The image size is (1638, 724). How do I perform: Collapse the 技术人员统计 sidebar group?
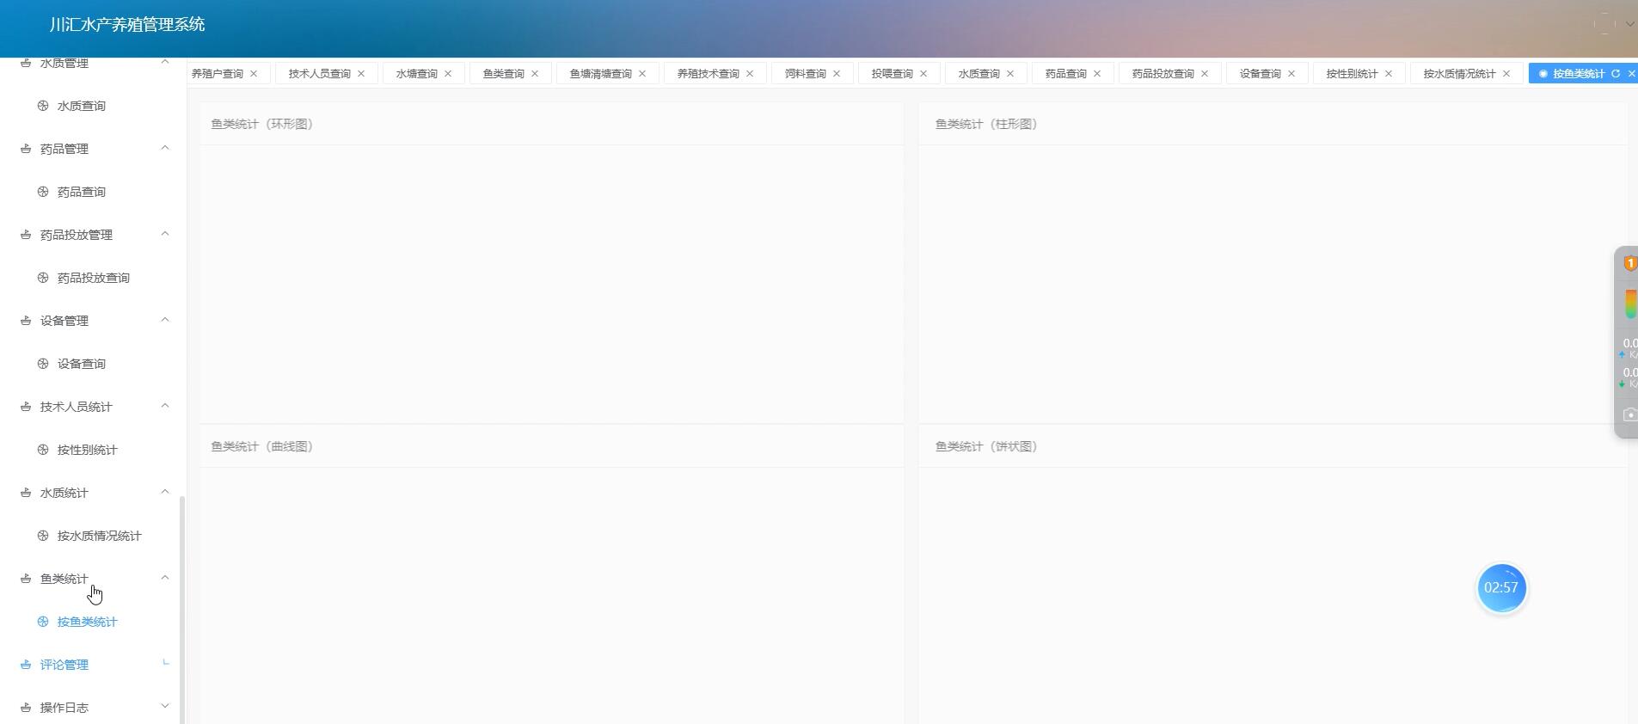click(x=165, y=406)
